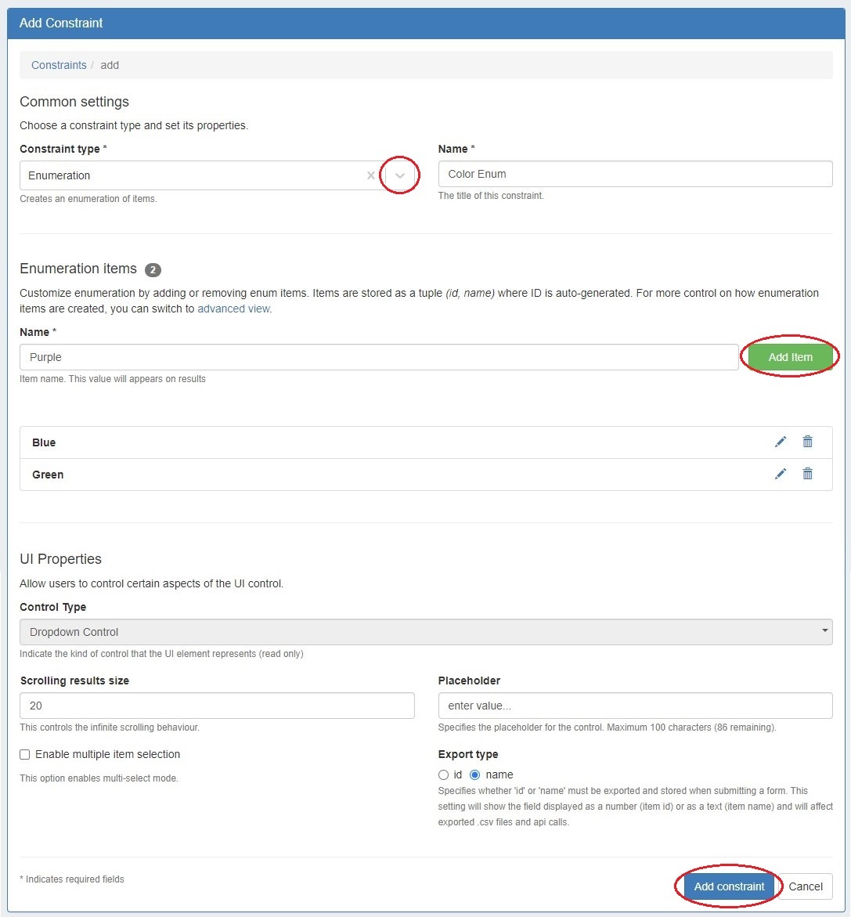This screenshot has height=917, width=851.
Task: Select the 'id' export type
Action: [444, 775]
